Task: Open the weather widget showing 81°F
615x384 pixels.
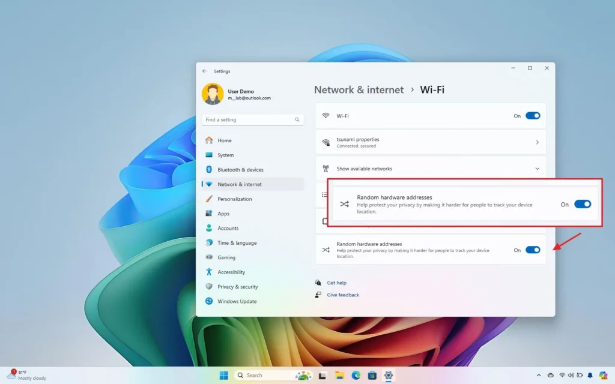Action: [x=26, y=375]
